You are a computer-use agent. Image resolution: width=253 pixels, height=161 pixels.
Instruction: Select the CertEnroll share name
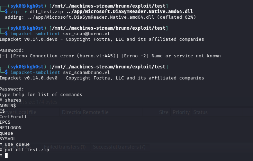click(13, 116)
